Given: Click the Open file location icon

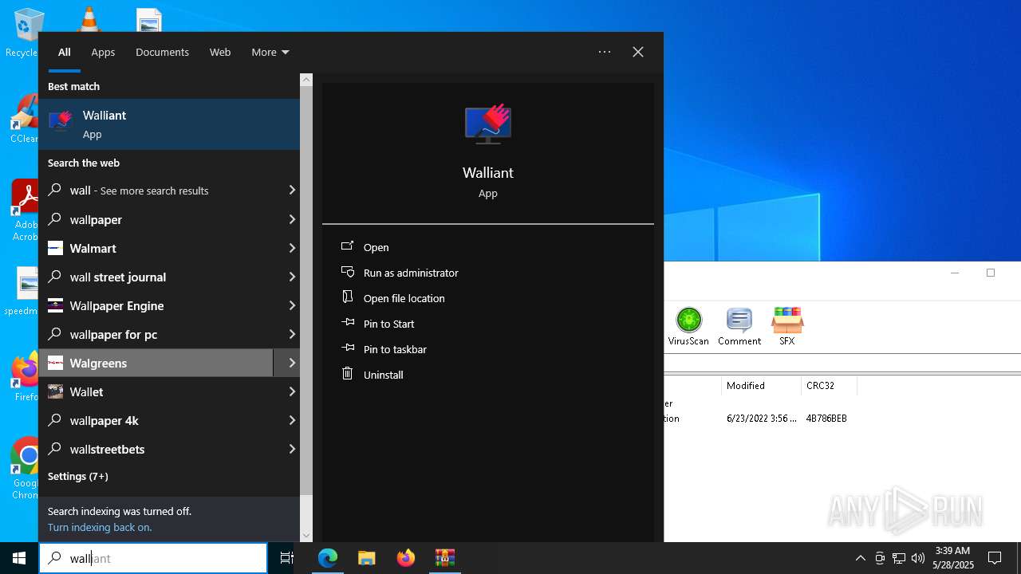Looking at the screenshot, I should click(347, 297).
